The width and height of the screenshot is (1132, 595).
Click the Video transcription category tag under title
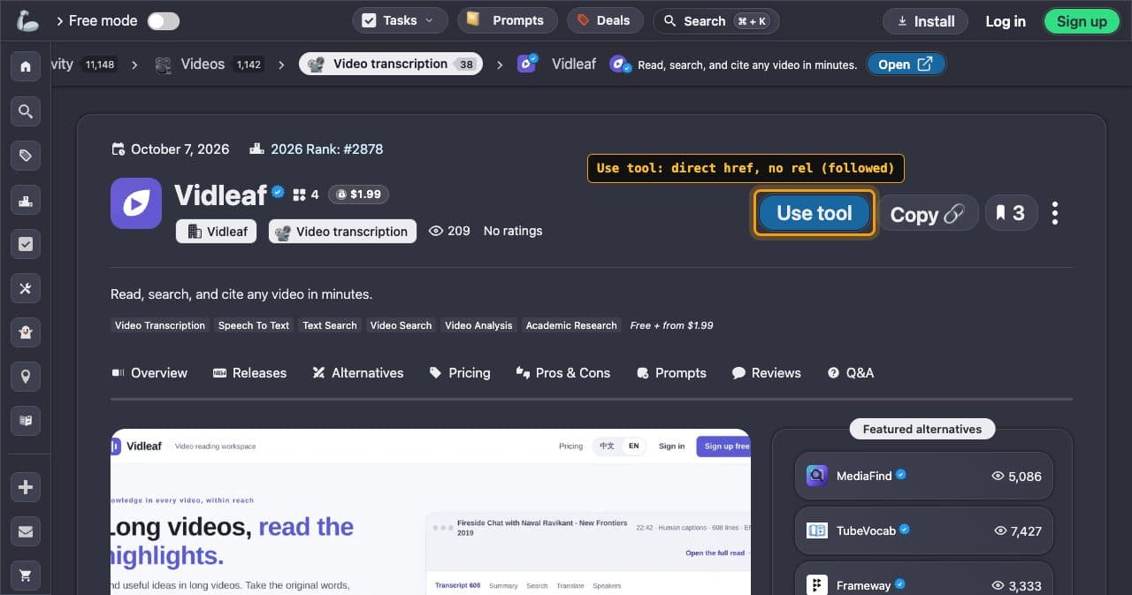342,232
